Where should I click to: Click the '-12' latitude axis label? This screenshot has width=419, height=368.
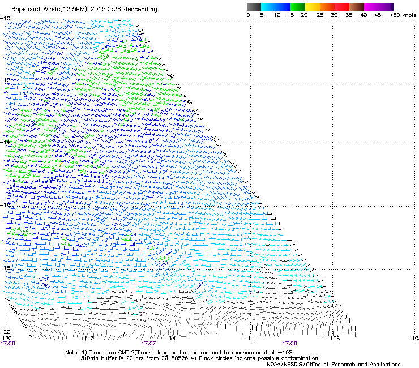[5, 80]
